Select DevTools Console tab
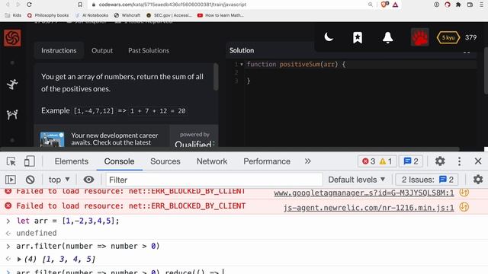Image resolution: width=488 pixels, height=274 pixels. [119, 161]
